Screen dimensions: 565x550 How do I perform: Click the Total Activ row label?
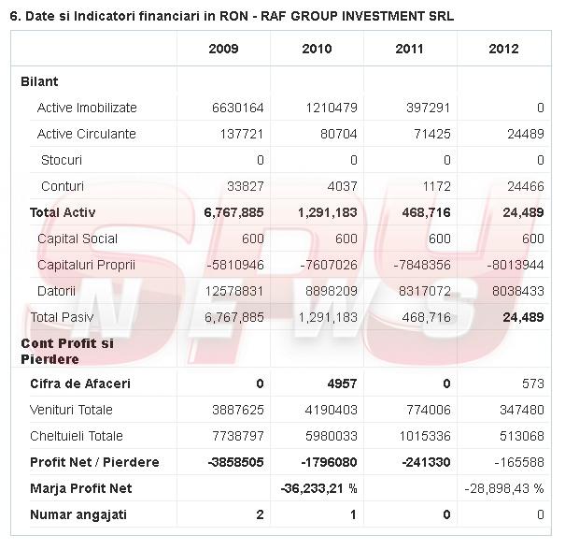point(63,212)
